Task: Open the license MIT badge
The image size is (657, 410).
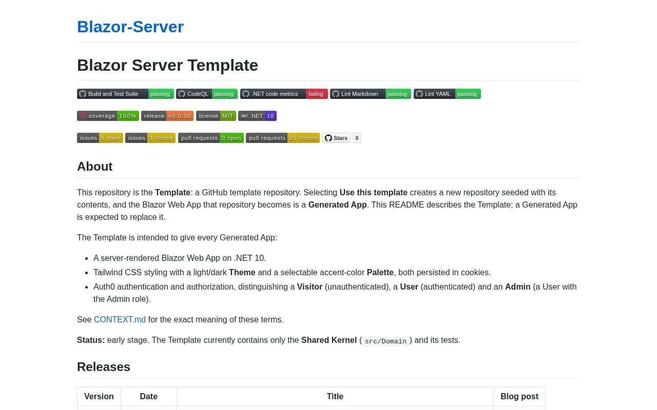Action: [216, 116]
